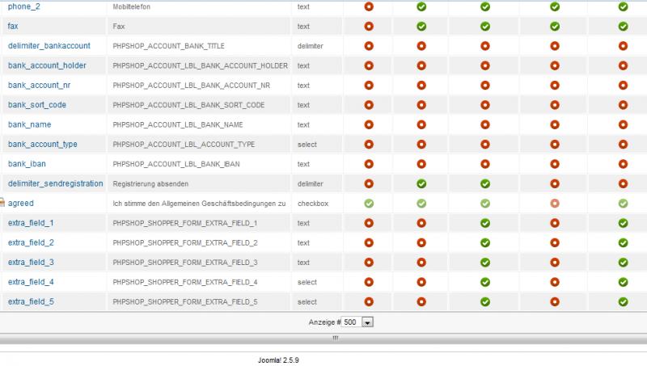The width and height of the screenshot is (647, 366).
Task: Click last column green check in extra_field_1 row
Action: tap(623, 223)
